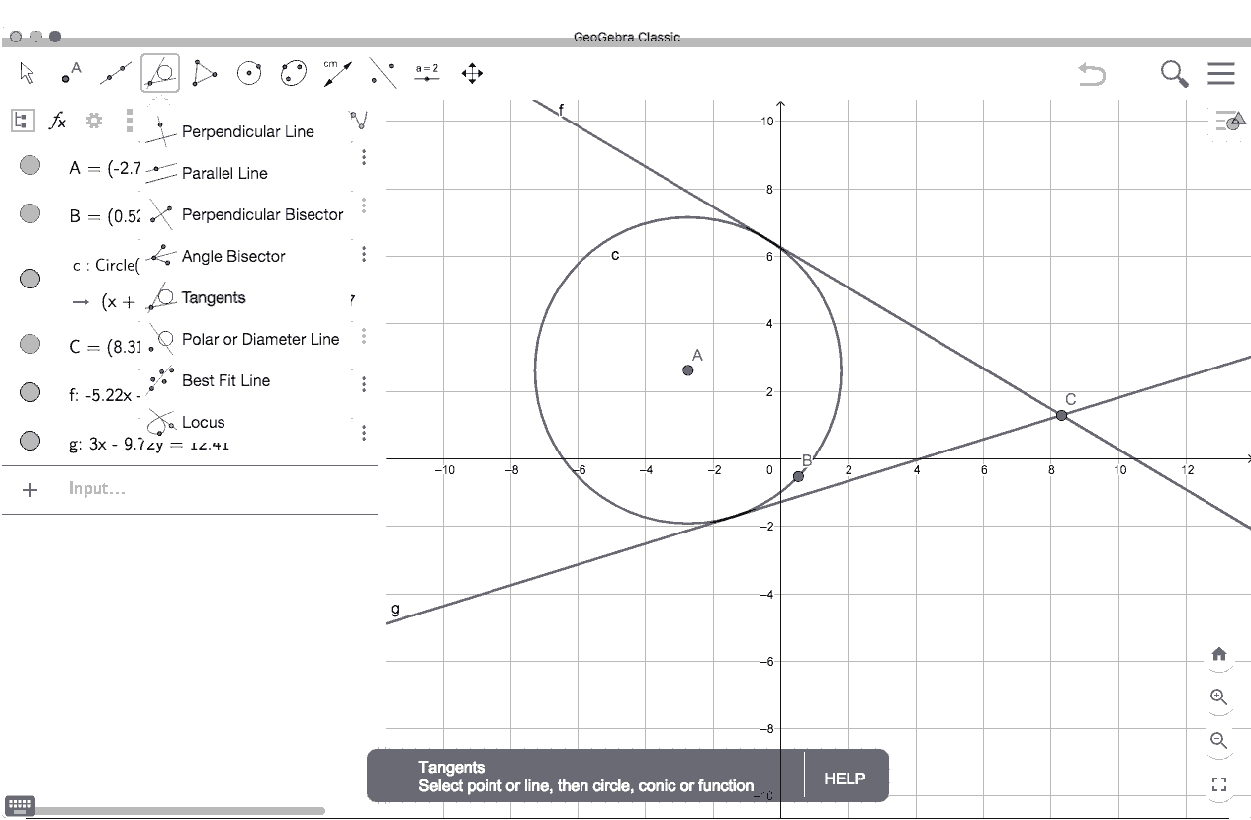Image resolution: width=1251 pixels, height=820 pixels.
Task: Select the Point tool
Action: point(70,73)
